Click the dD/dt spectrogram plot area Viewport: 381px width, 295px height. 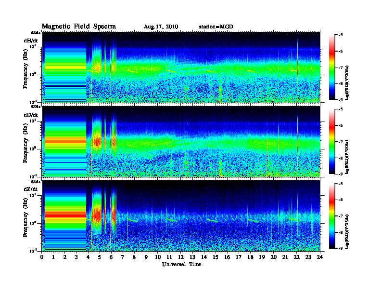[181, 141]
